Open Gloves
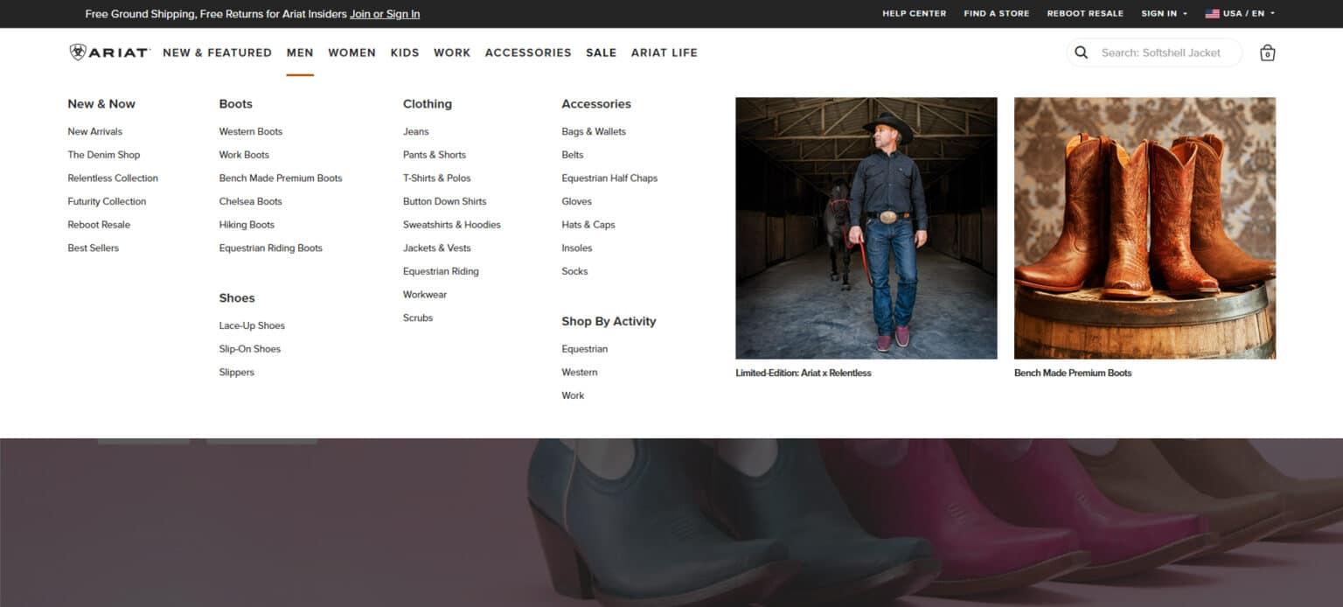The height and width of the screenshot is (607, 1343). tap(576, 201)
